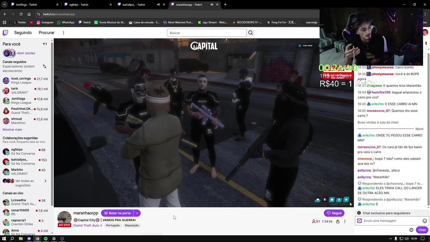Screen dimensions: 430x242
Task: Send message with the Chat button
Action: [x=422, y=230]
